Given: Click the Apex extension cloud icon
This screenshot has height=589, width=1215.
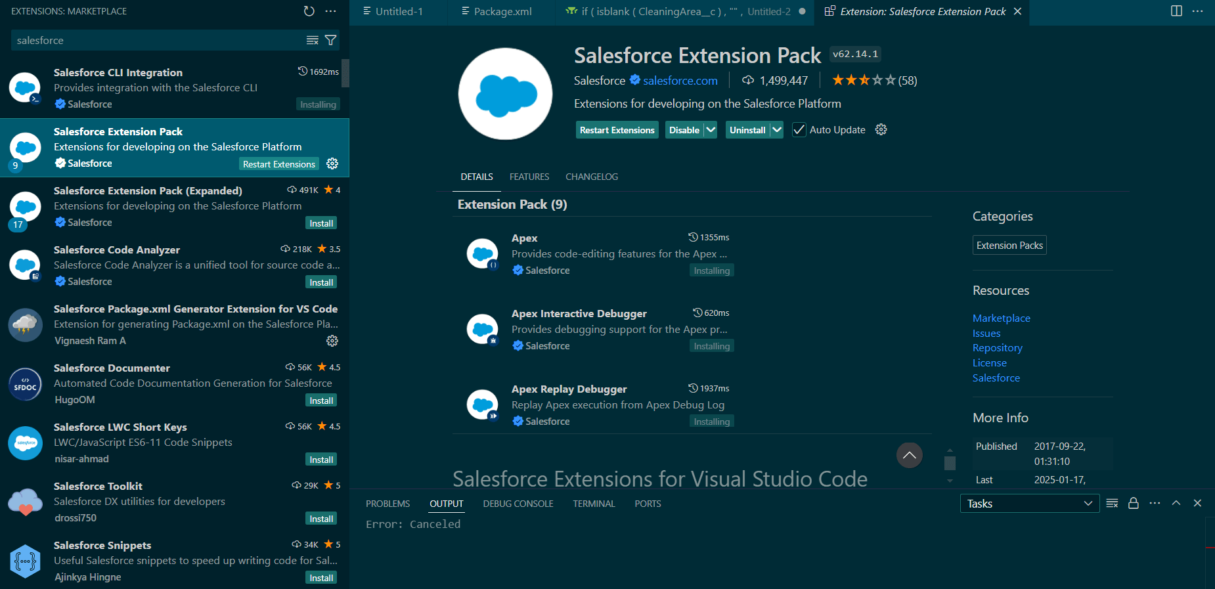Looking at the screenshot, I should tap(483, 254).
